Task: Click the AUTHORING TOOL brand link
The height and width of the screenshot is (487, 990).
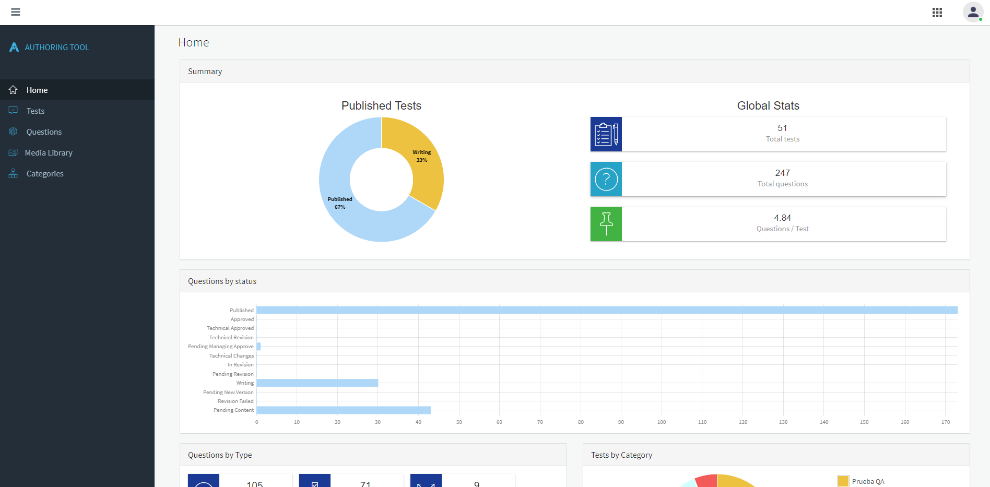Action: pyautogui.click(x=57, y=47)
